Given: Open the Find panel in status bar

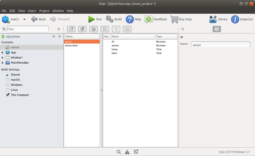Looking at the screenshot, I should pyautogui.click(x=119, y=152).
